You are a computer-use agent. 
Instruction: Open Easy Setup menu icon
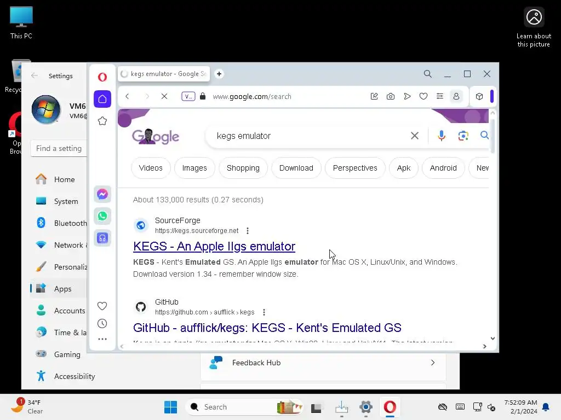(440, 96)
